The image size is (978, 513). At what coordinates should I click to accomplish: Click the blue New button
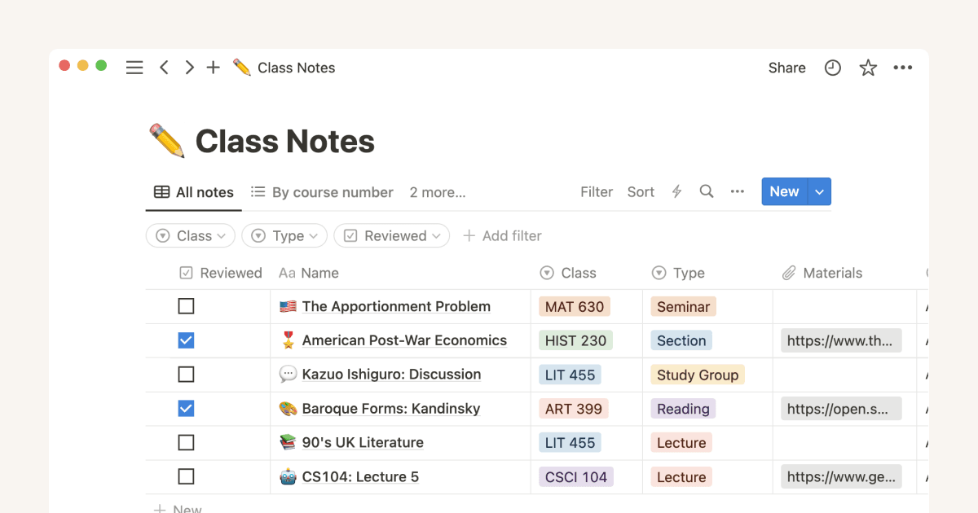click(x=783, y=191)
